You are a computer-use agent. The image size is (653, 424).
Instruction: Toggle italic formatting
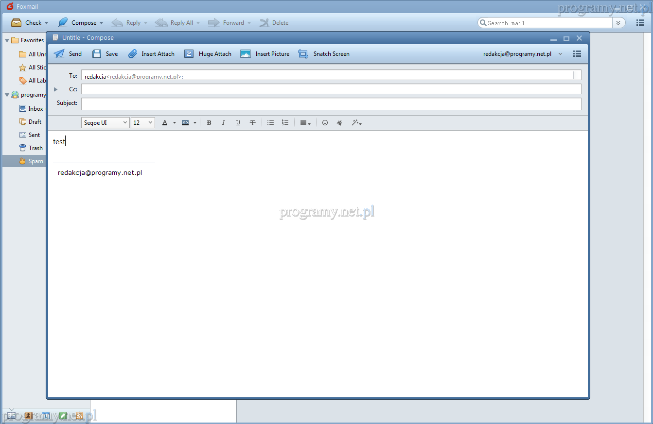pyautogui.click(x=224, y=123)
